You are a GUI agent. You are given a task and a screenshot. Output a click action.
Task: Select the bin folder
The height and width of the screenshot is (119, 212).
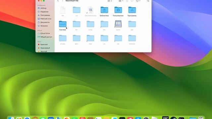click(77, 26)
